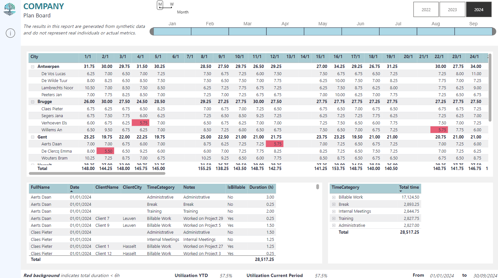Select the M (month) granularity option
The width and height of the screenshot is (498, 278).
[x=160, y=5]
